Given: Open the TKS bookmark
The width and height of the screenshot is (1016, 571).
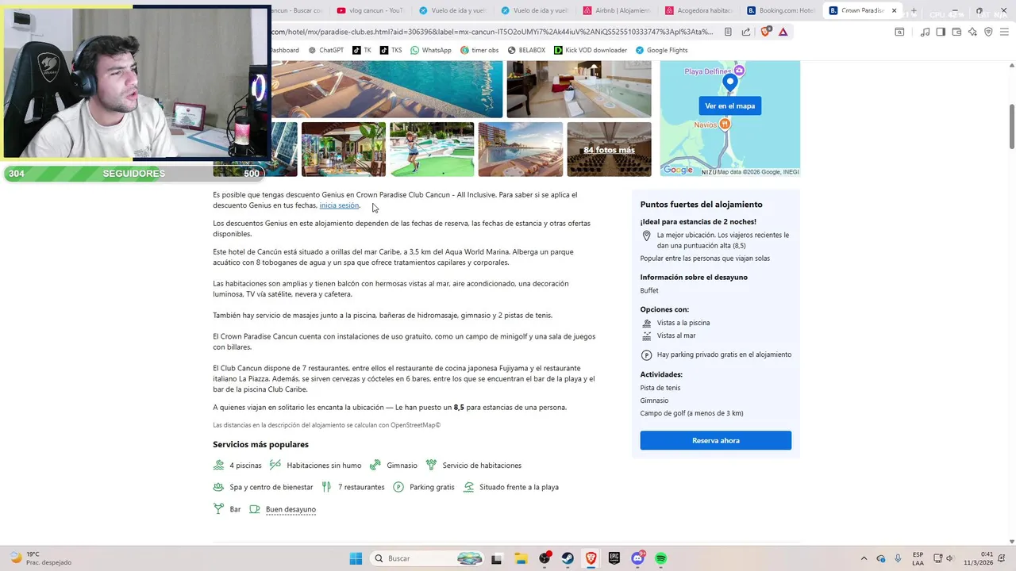Looking at the screenshot, I should pos(391,50).
